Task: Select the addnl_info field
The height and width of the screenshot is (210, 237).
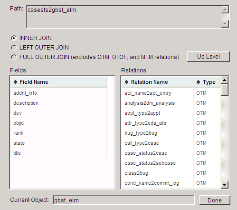Action: coord(58,93)
